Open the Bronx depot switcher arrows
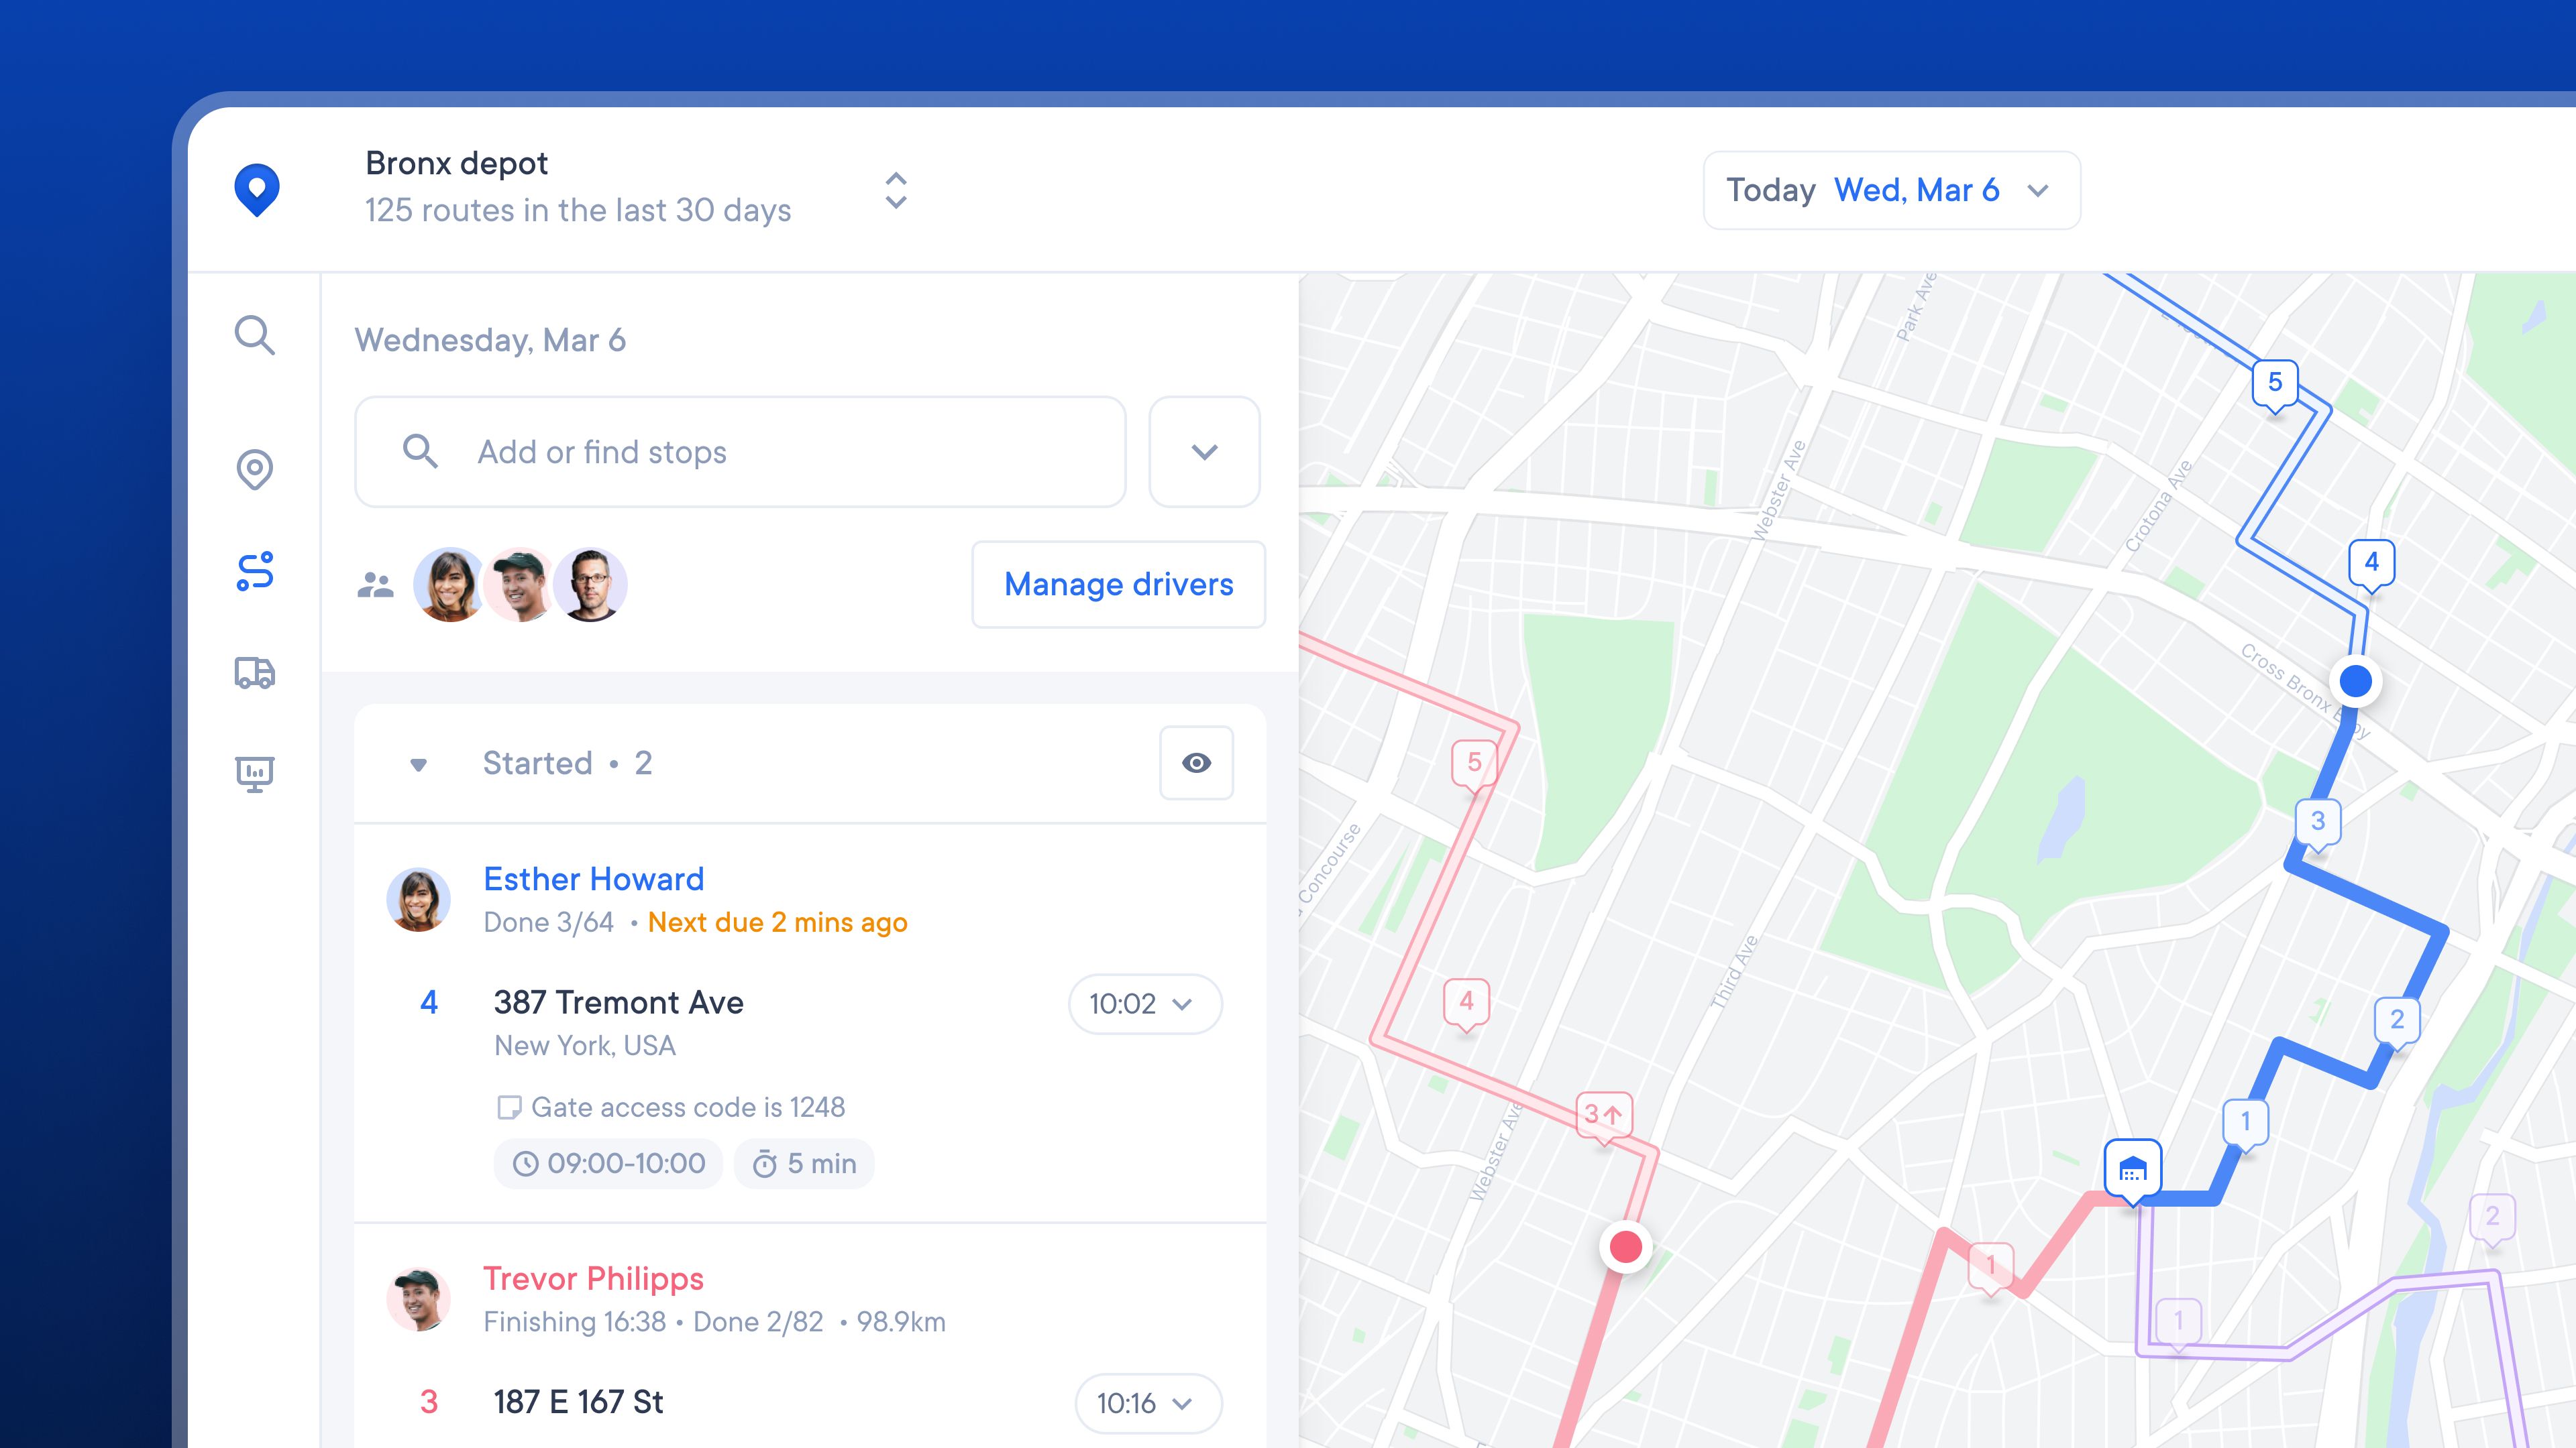2576x1448 pixels. (x=896, y=190)
